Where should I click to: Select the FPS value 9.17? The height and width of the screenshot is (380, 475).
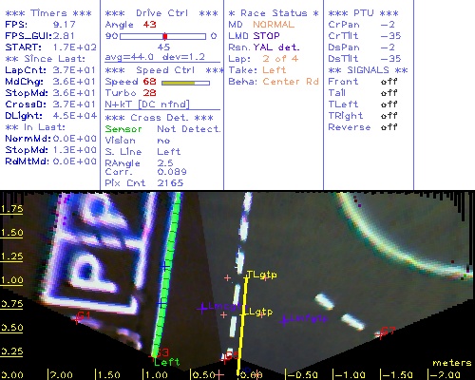pos(65,25)
